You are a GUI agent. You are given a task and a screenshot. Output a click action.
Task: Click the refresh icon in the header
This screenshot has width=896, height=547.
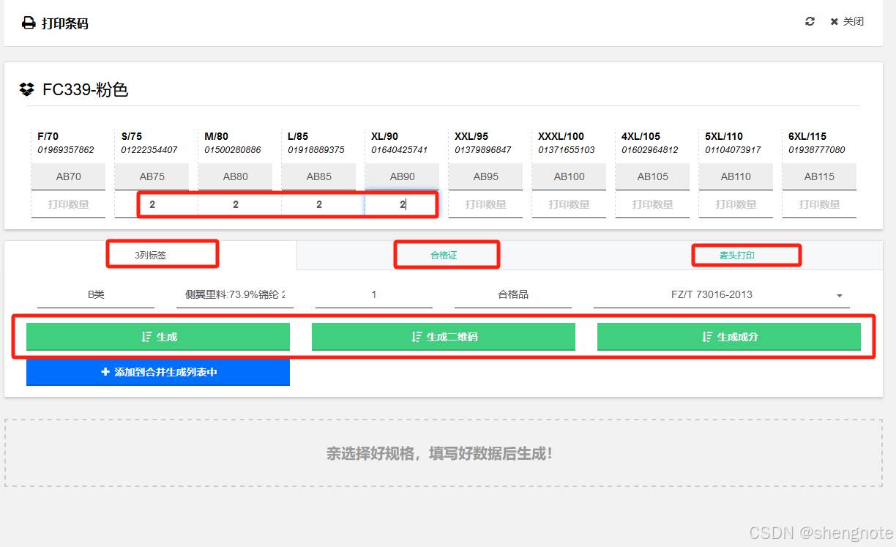coord(810,22)
